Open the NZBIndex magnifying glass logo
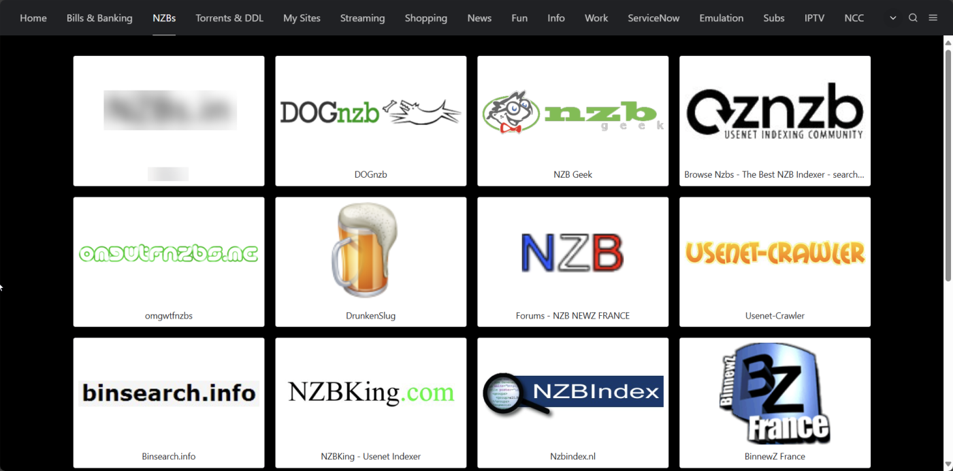Screen dimensions: 953x471 pyautogui.click(x=573, y=393)
